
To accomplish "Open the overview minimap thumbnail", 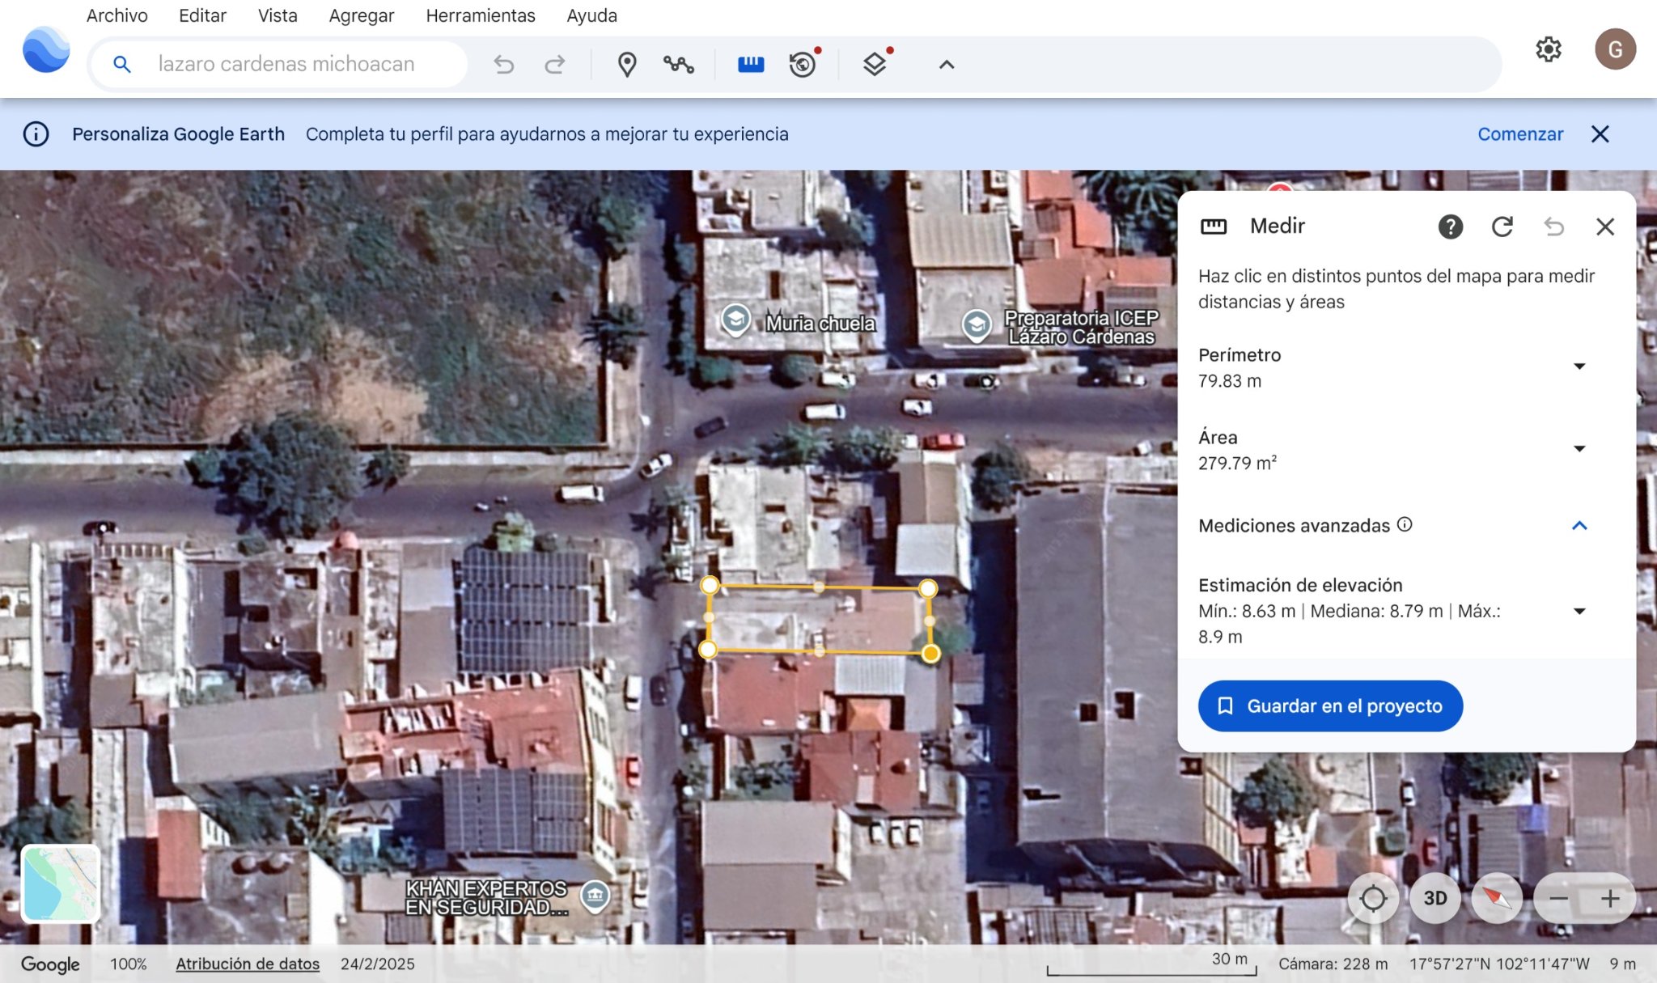I will (61, 884).
